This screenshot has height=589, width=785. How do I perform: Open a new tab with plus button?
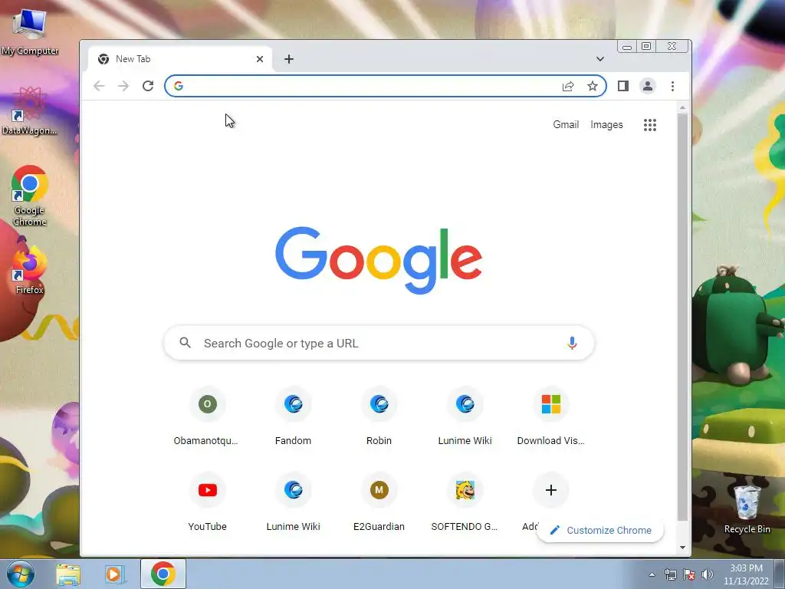tap(289, 59)
